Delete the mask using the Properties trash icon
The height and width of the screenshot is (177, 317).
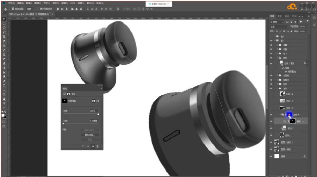pos(98,146)
